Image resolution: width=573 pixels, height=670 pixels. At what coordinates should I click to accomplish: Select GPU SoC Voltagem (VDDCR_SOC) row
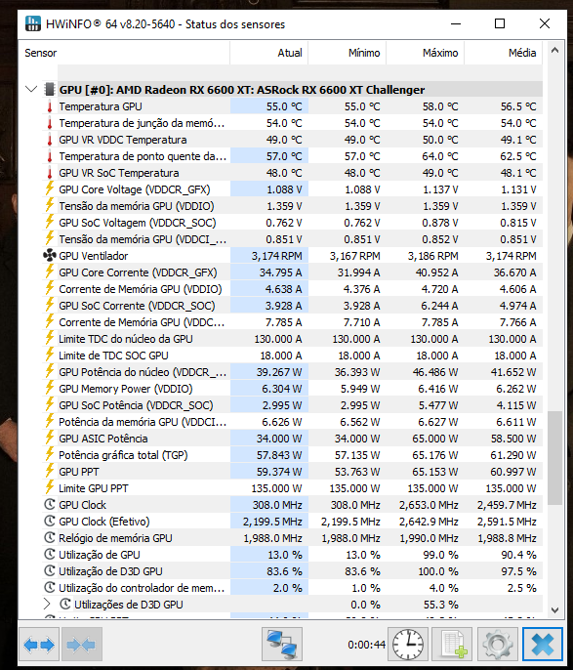point(138,223)
